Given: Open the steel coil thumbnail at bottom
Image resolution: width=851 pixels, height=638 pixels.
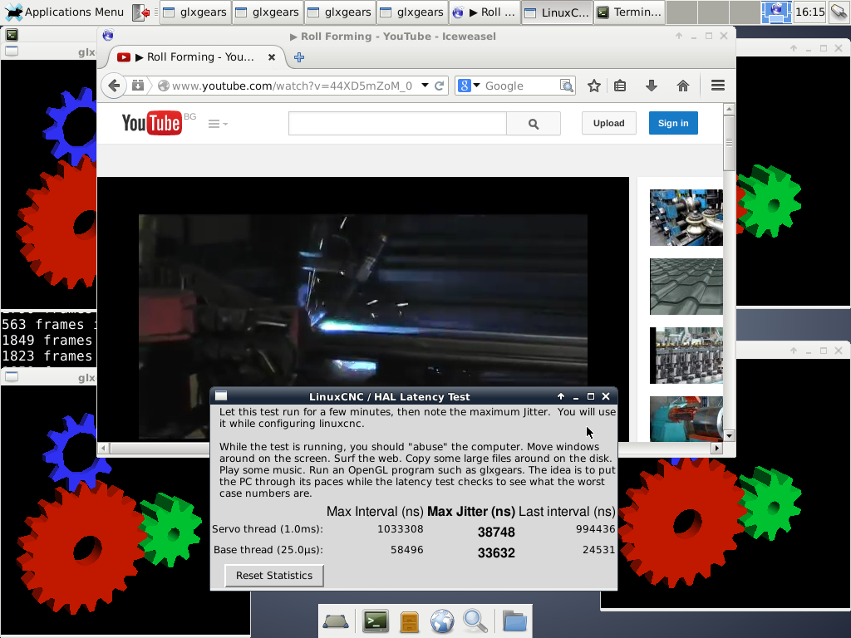Looking at the screenshot, I should (x=686, y=419).
